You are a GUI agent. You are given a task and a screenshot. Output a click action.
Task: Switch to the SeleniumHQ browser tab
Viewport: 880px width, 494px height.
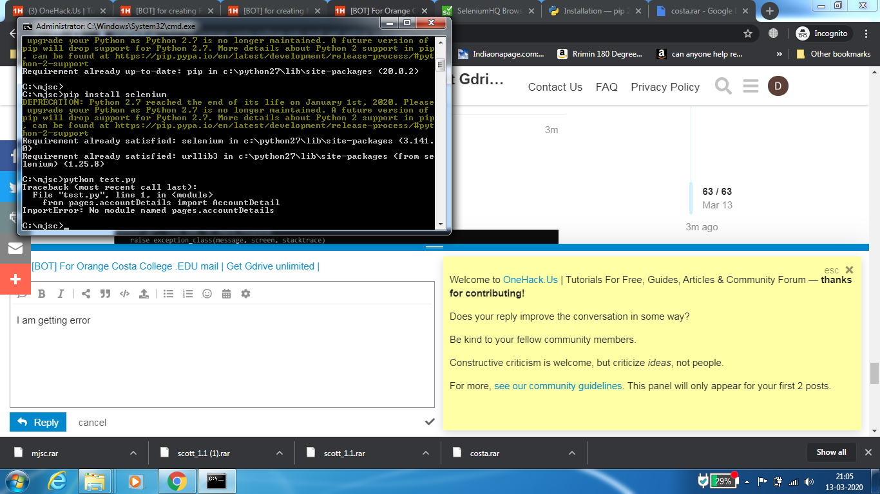coord(490,11)
